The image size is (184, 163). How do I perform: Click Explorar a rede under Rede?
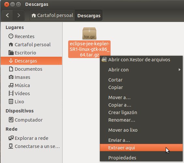pos(31,138)
